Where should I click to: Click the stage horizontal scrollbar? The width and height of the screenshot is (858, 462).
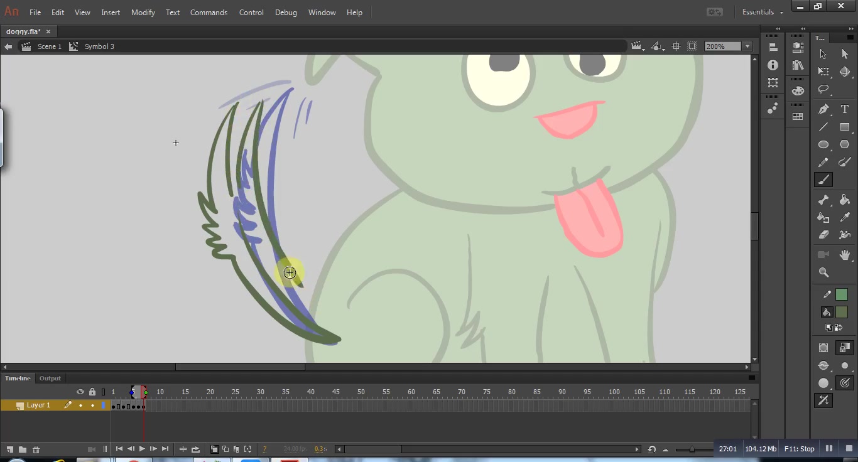click(x=241, y=367)
